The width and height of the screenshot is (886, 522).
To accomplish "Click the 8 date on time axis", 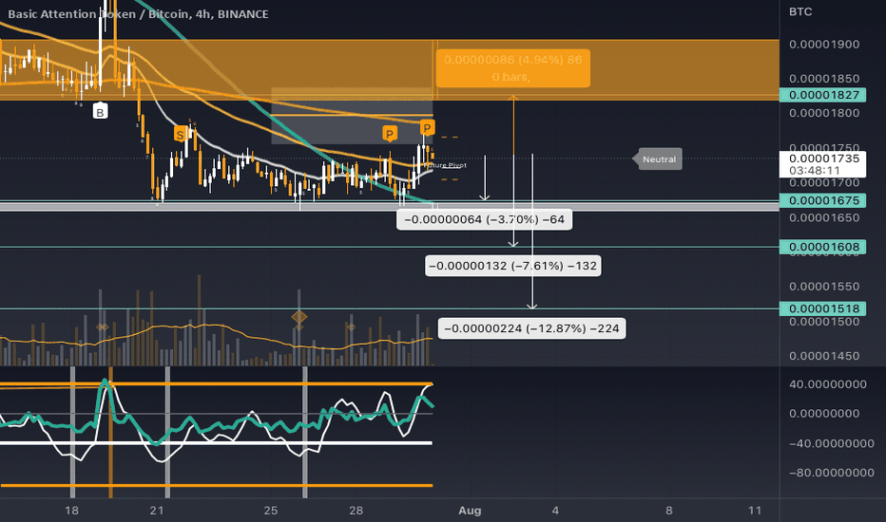I will click(x=669, y=511).
